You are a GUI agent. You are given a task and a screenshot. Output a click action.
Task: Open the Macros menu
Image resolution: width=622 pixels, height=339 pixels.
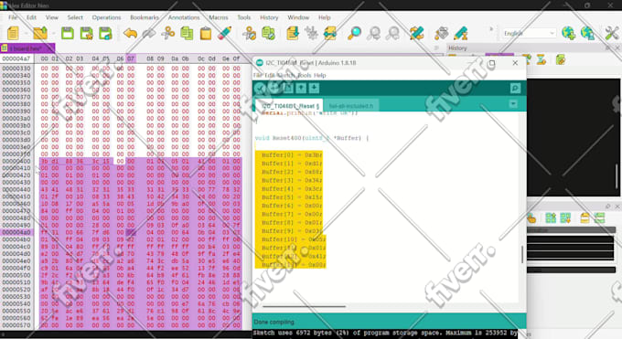(x=219, y=17)
